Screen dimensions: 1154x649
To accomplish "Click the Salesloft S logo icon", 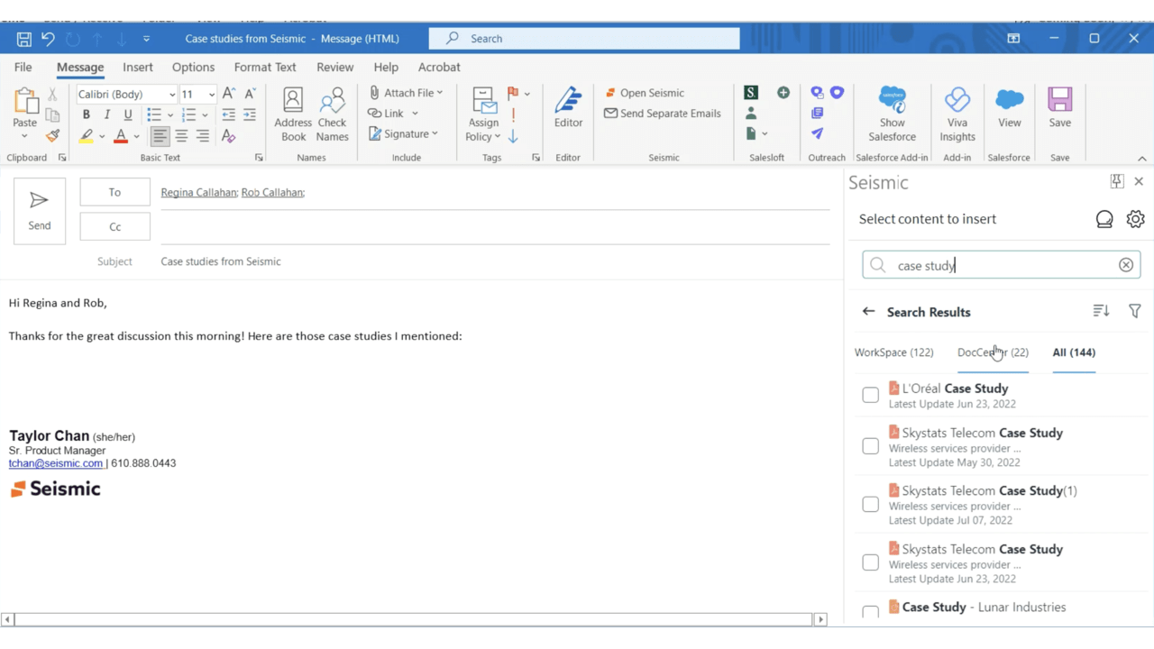I will [751, 93].
